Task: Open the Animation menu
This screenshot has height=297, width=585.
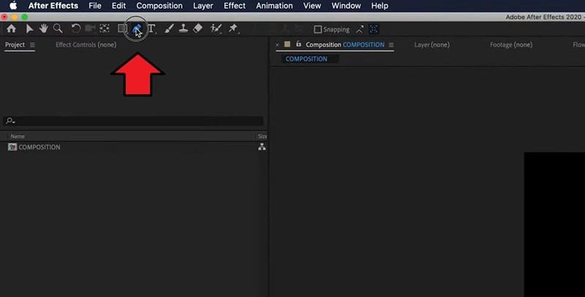Action: click(x=274, y=6)
